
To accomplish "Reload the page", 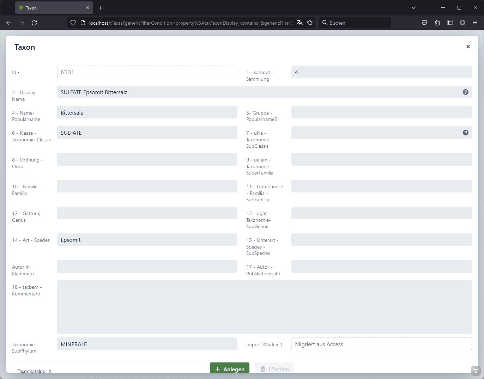I will coord(34,23).
